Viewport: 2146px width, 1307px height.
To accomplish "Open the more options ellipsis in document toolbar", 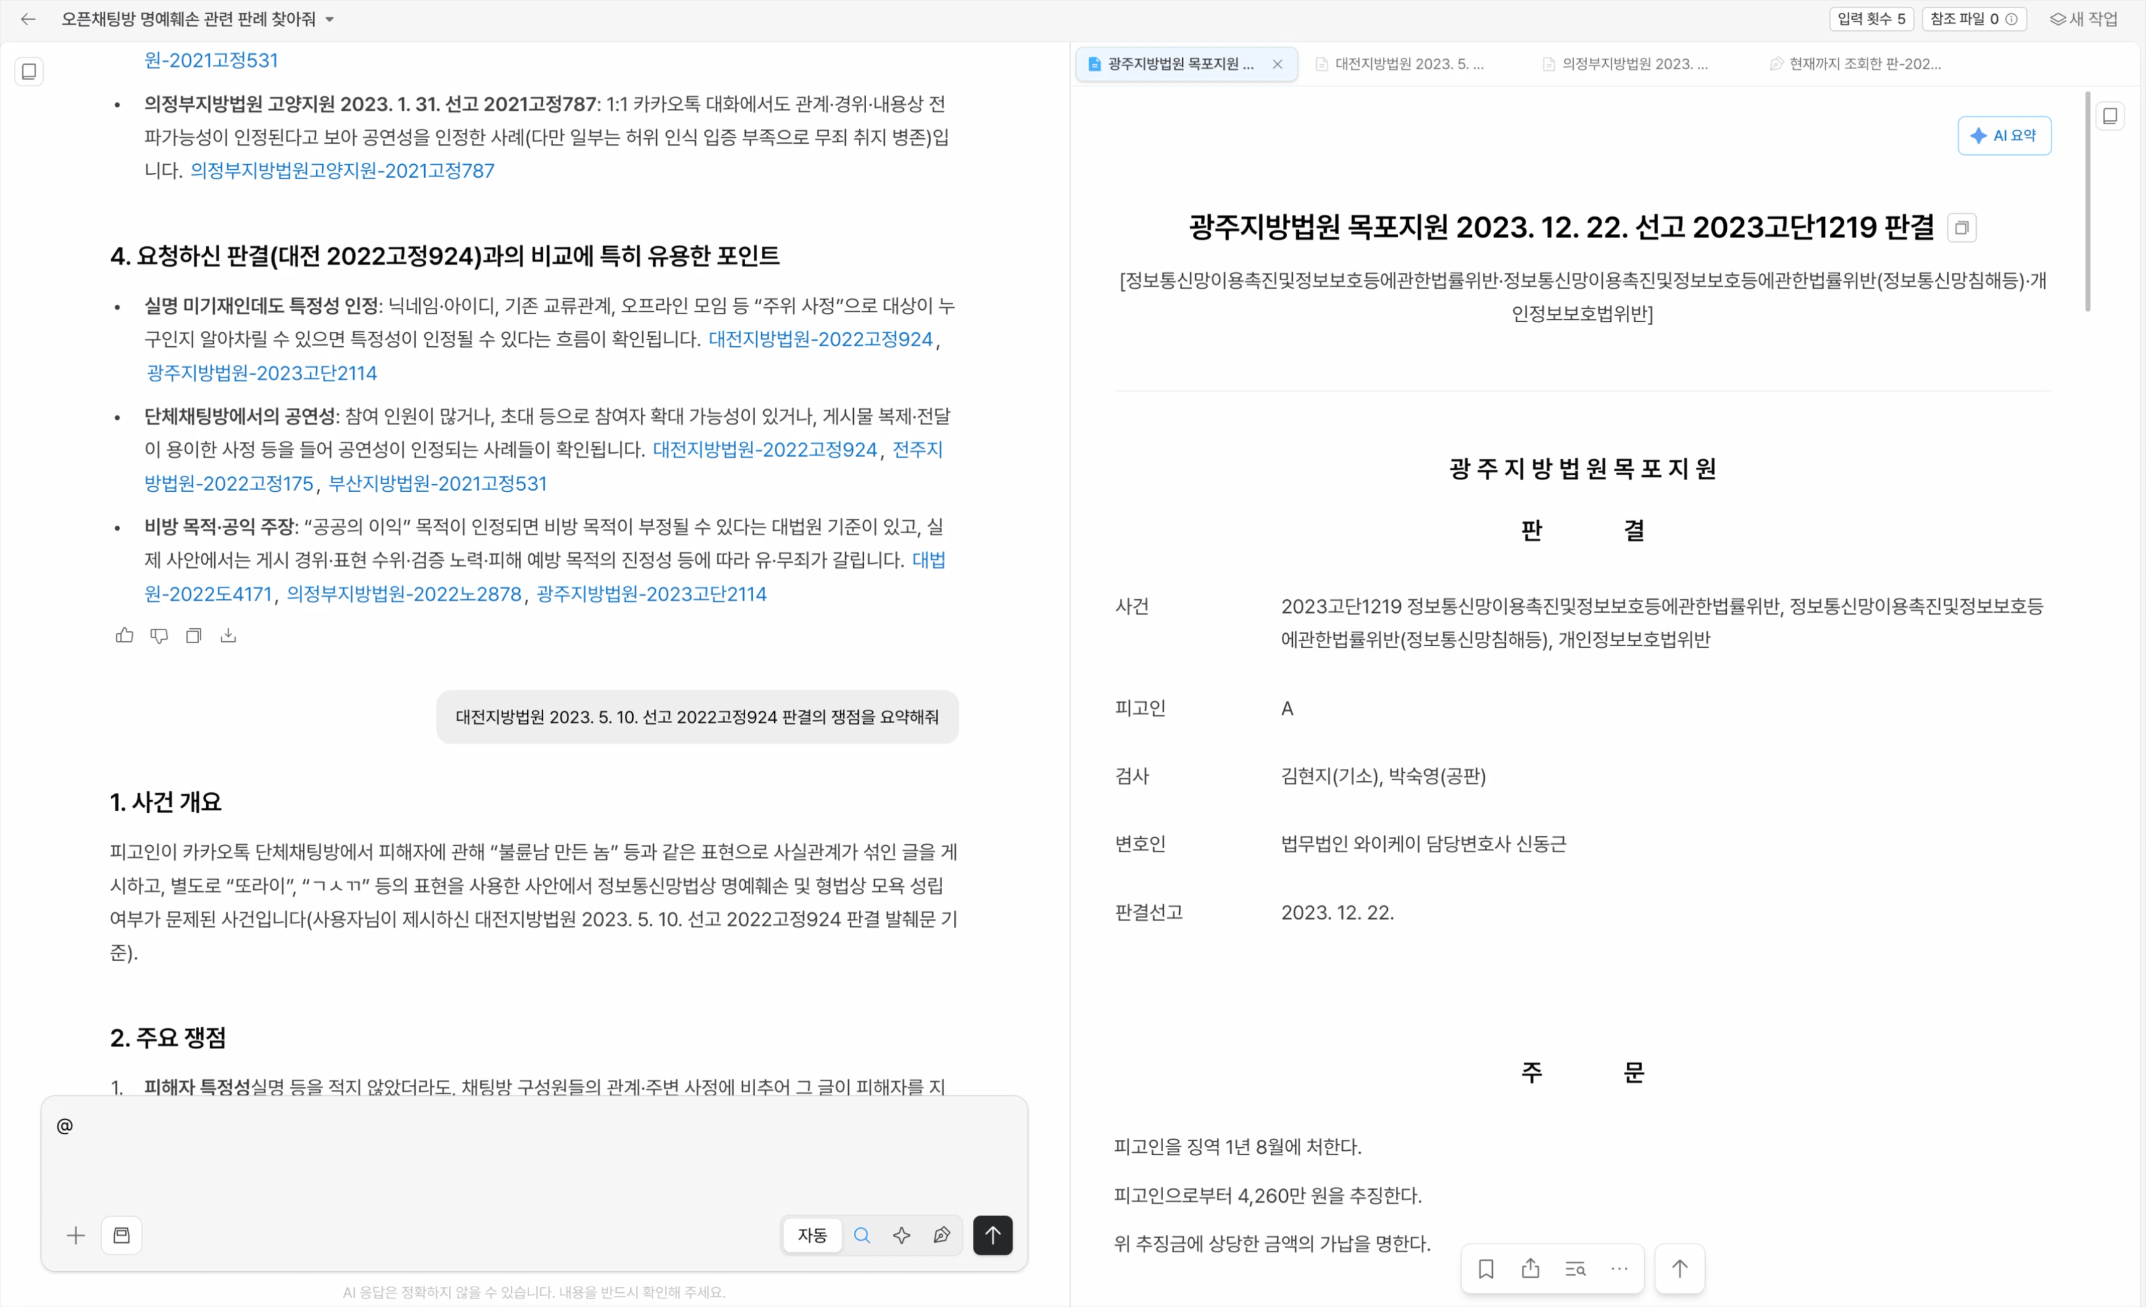I will point(1619,1269).
